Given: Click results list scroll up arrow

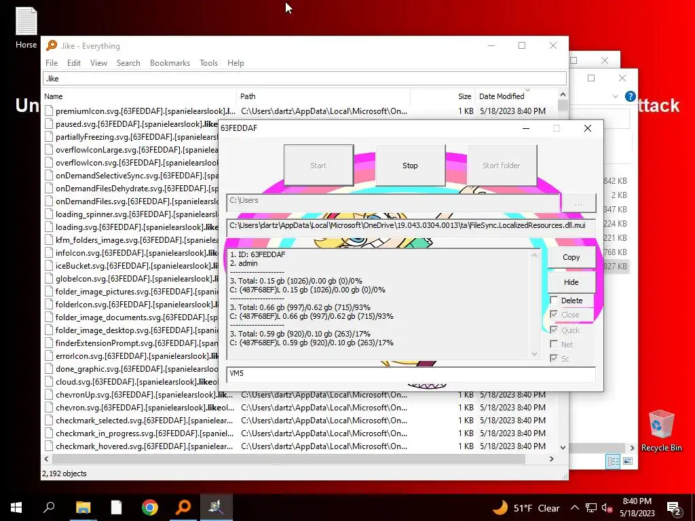Looking at the screenshot, I should (563, 95).
